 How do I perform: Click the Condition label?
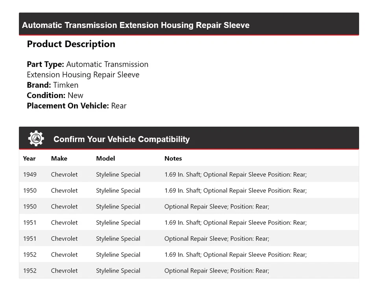[x=46, y=95]
